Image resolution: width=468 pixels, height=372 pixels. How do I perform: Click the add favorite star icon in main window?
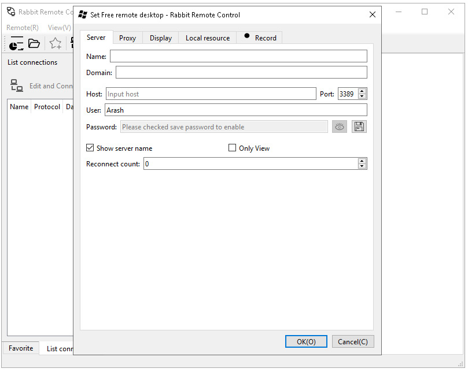click(x=56, y=43)
